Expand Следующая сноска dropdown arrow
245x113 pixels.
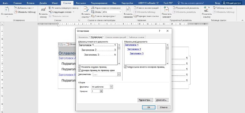tap(73, 12)
